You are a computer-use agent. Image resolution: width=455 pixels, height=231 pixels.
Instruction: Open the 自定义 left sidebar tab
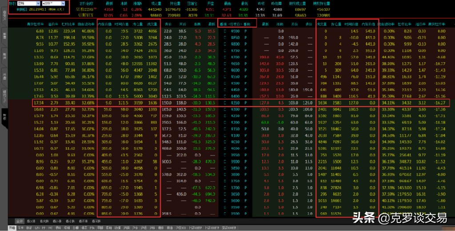pos(4,16)
